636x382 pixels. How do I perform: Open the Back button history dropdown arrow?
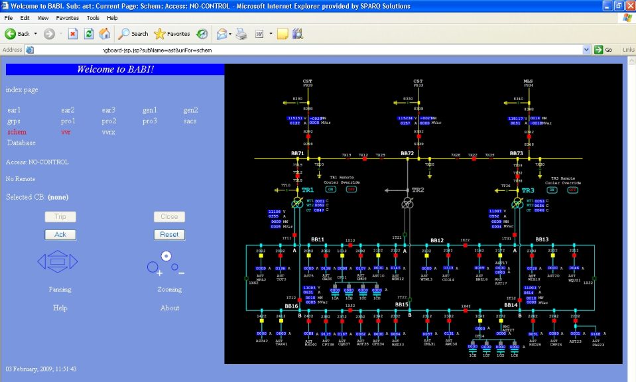36,34
